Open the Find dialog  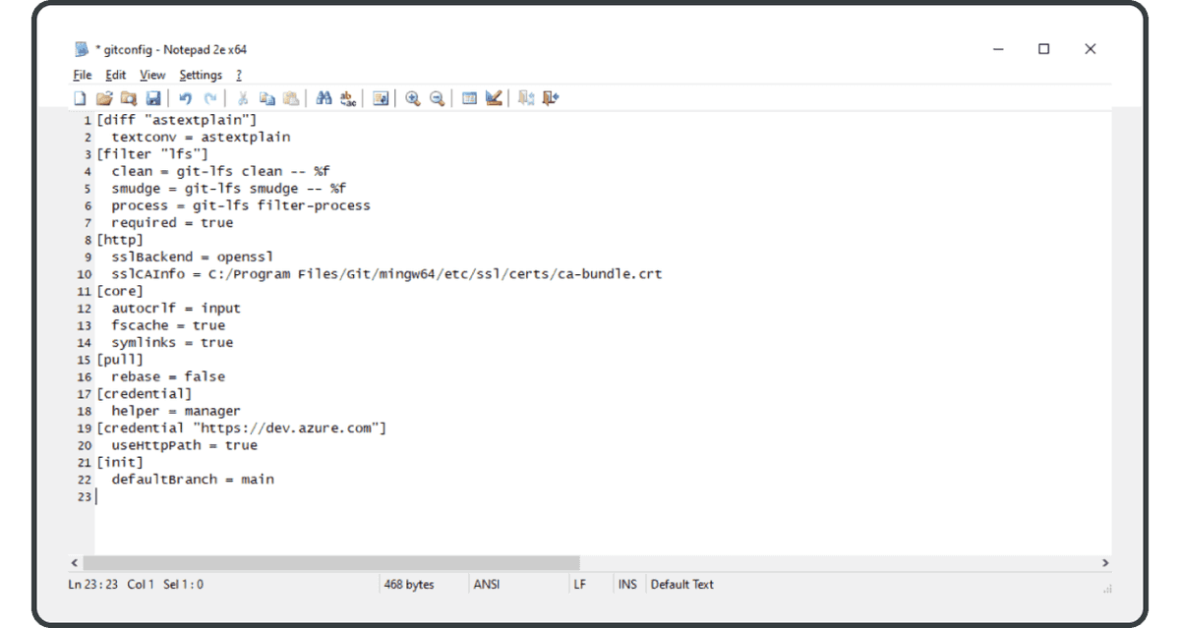click(323, 97)
